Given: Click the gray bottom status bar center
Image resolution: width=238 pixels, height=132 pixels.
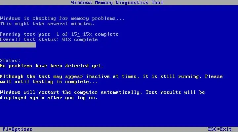Looking at the screenshot, I should [119, 129].
